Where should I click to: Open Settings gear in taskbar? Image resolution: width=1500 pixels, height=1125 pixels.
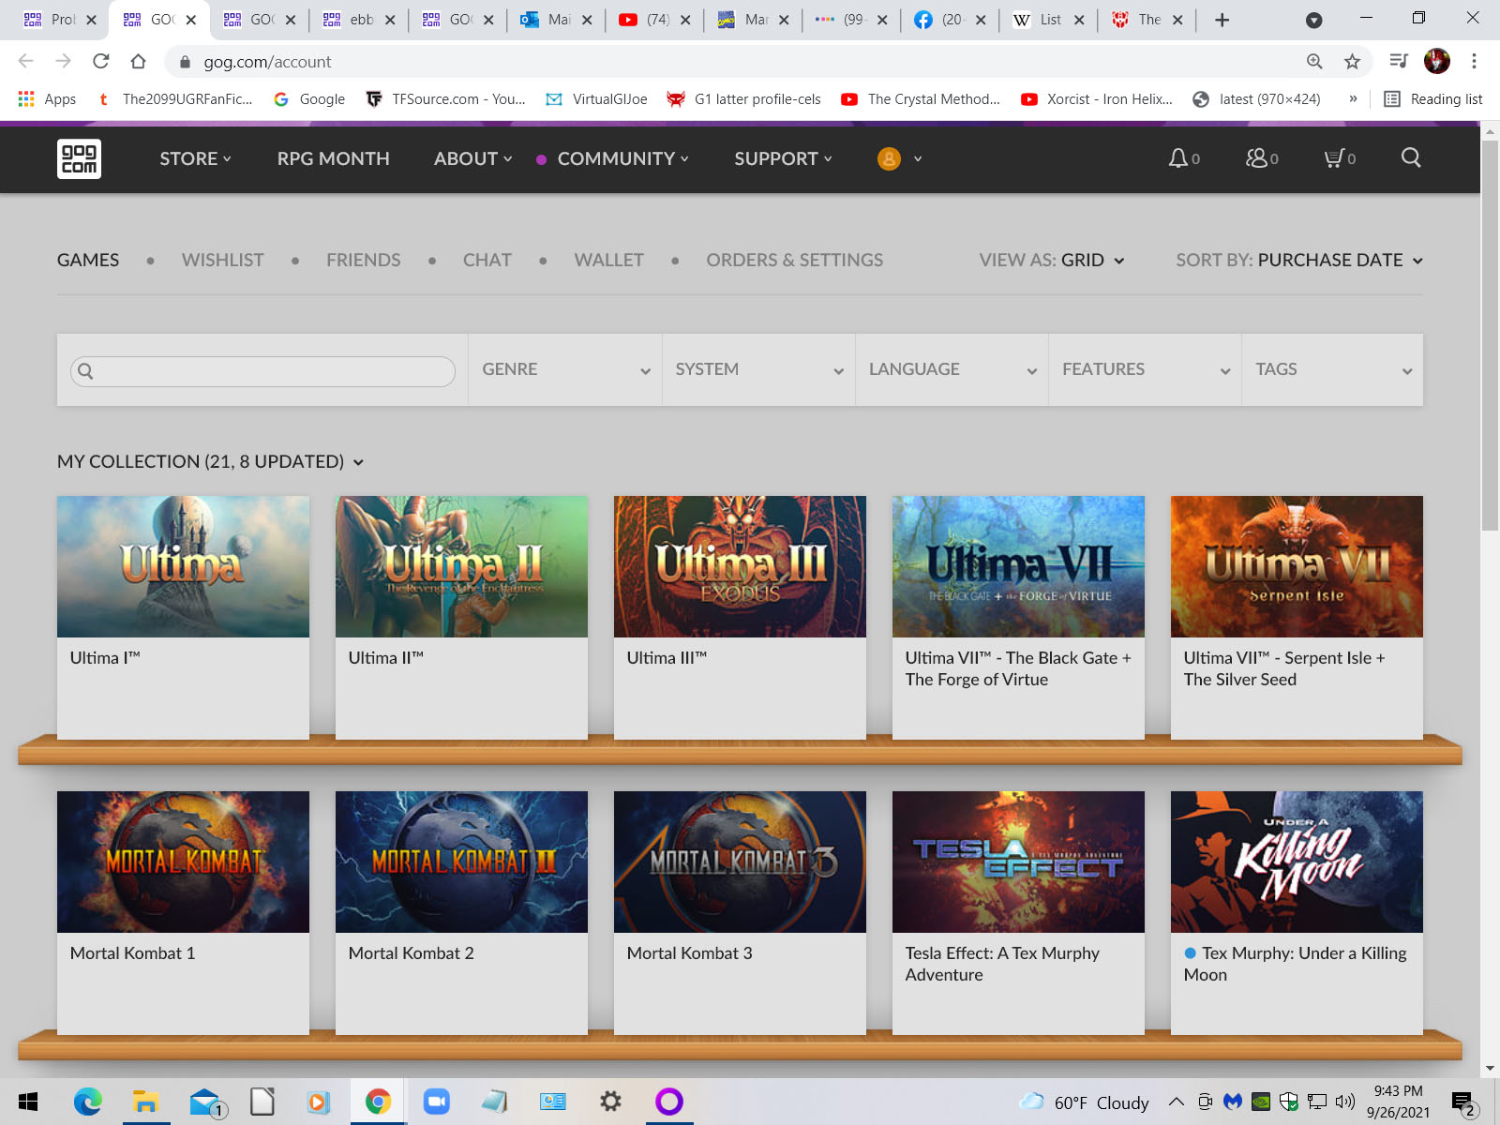pos(610,1102)
